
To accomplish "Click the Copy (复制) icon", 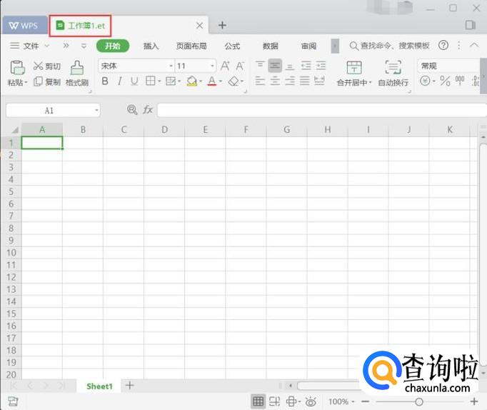I will pyautogui.click(x=39, y=82).
